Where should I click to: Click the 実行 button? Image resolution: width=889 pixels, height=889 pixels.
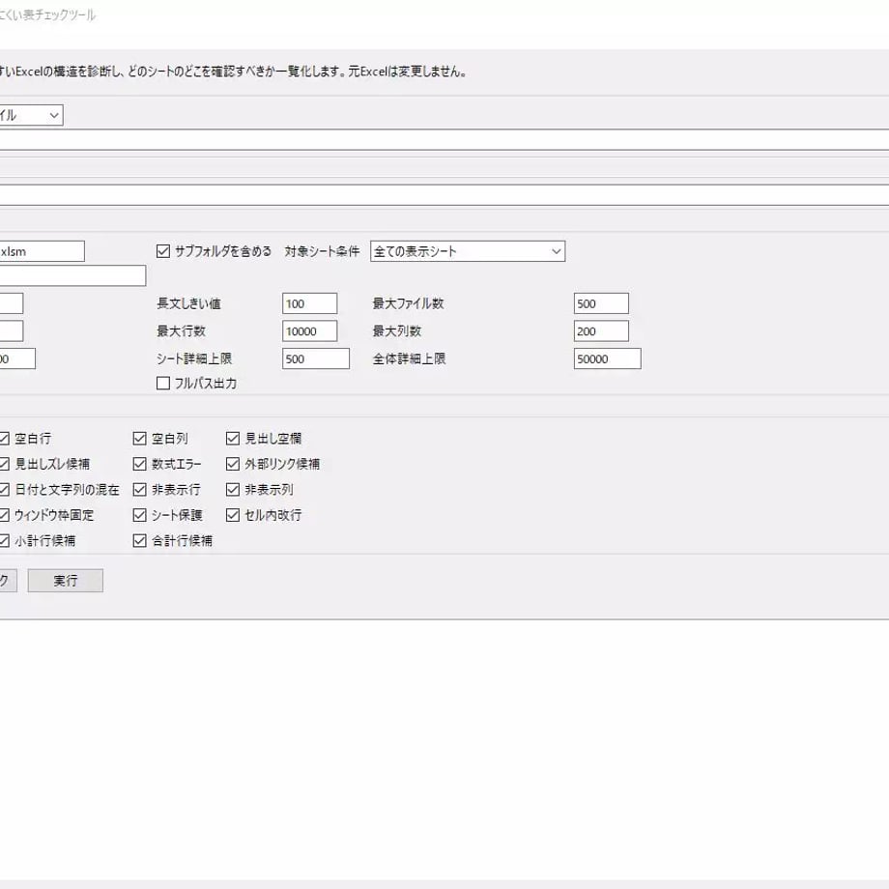(x=65, y=581)
